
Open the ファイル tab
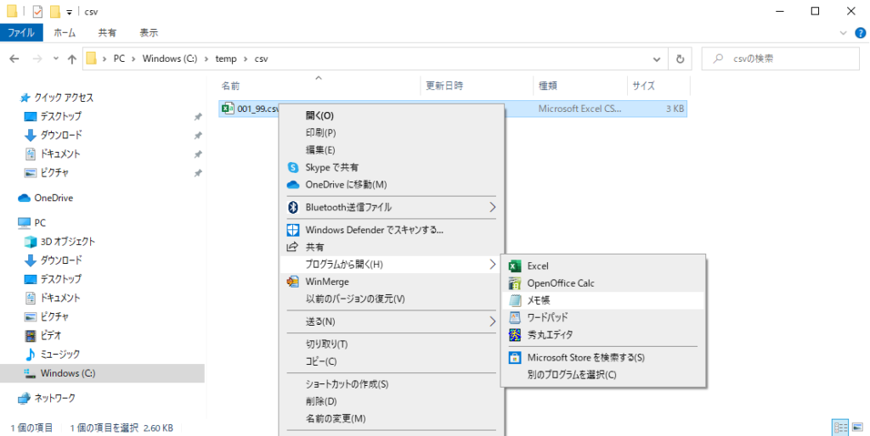tap(21, 33)
